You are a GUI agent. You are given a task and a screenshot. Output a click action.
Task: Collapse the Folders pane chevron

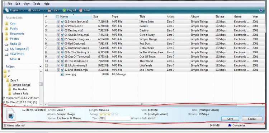pos(41,66)
